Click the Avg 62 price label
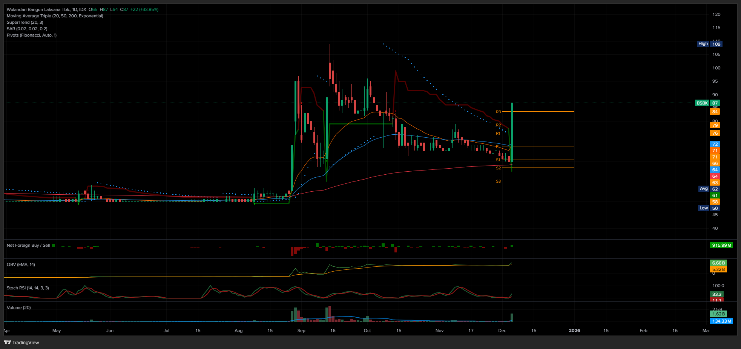This screenshot has width=741, height=349. [709, 189]
